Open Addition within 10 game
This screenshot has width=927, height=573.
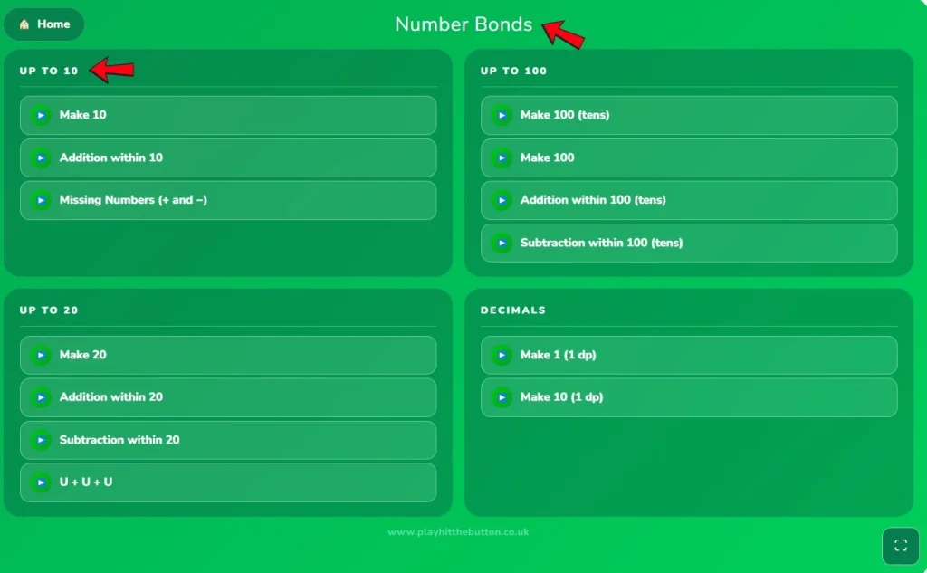coord(228,158)
